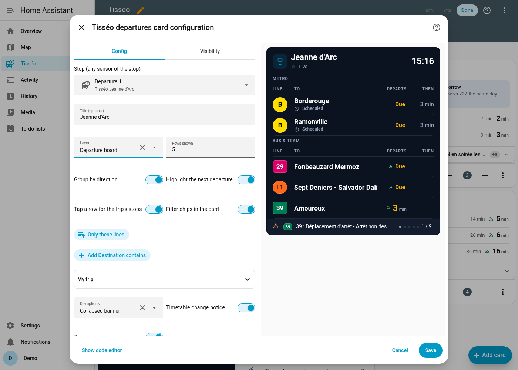Click the metro stop icon beside Jeanne d'Arc
This screenshot has height=370, width=518.
pos(280,61)
